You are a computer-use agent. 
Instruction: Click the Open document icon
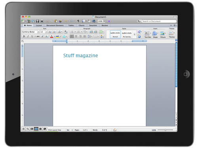33,21
